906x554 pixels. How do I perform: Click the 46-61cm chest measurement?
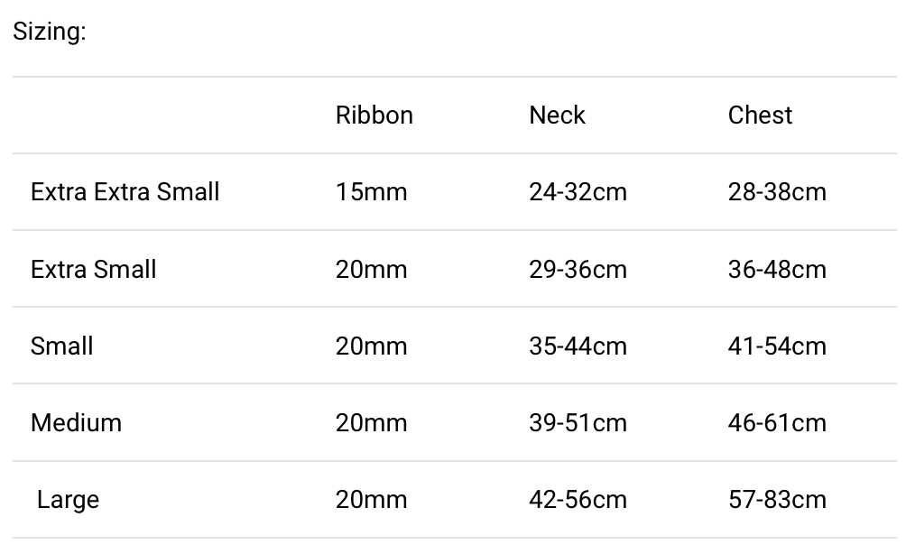coord(777,423)
